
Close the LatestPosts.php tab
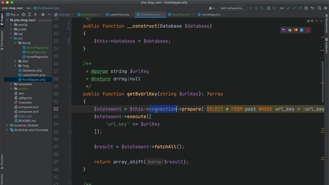[132, 15]
